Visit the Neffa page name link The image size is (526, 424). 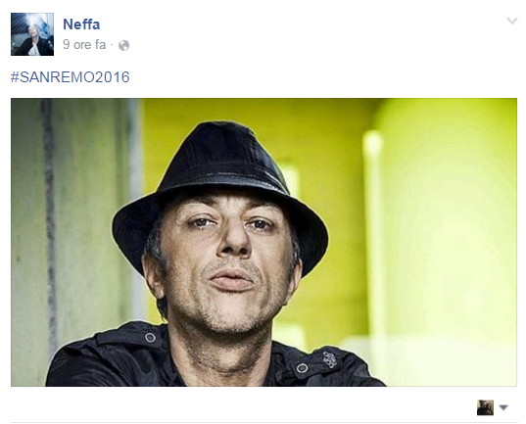tap(81, 24)
